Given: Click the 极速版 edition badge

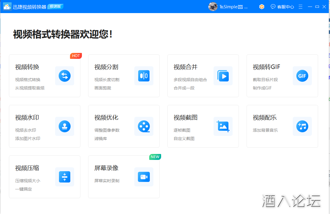Looking at the screenshot, I should [x=55, y=7].
